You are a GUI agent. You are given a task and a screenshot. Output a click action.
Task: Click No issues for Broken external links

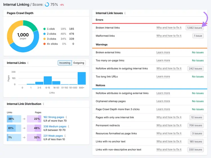click(x=198, y=52)
